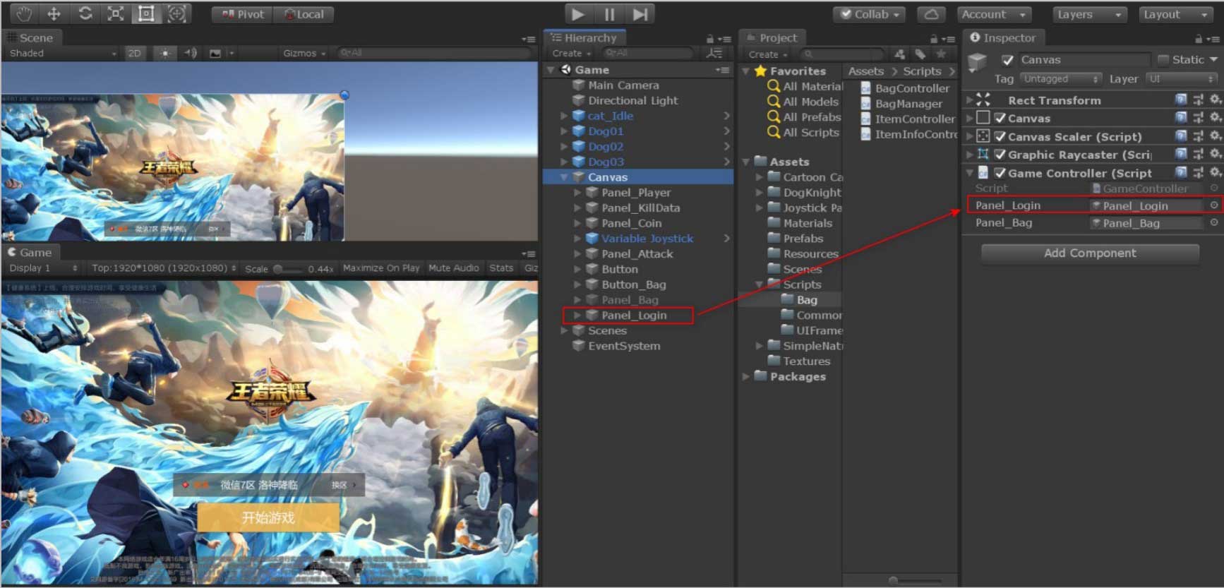
Task: Open Display 1 dropdown in Game view
Action: click(43, 268)
